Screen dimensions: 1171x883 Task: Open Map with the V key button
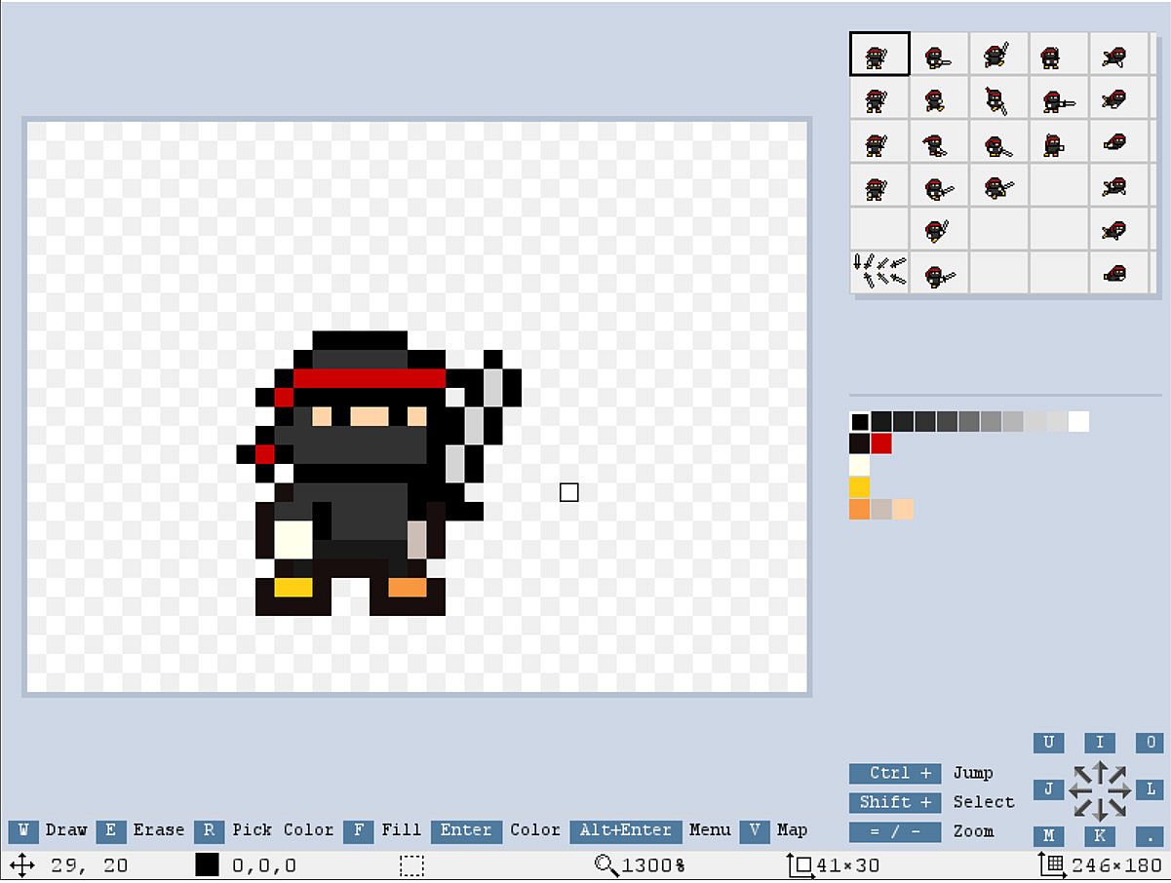754,831
